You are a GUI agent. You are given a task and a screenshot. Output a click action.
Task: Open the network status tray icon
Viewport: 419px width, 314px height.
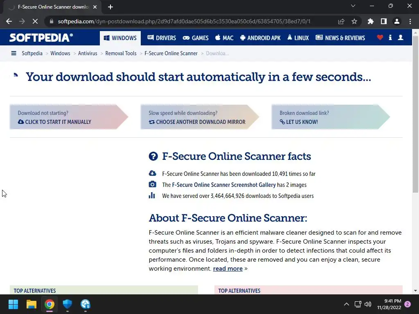click(x=358, y=304)
